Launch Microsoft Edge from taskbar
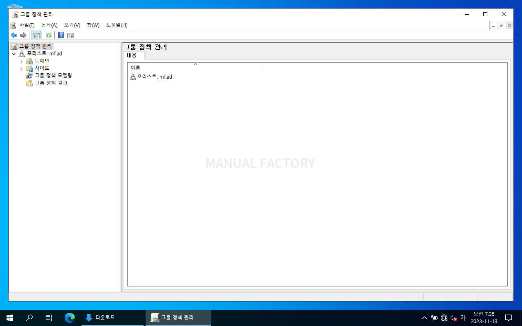The image size is (522, 326). coord(70,318)
